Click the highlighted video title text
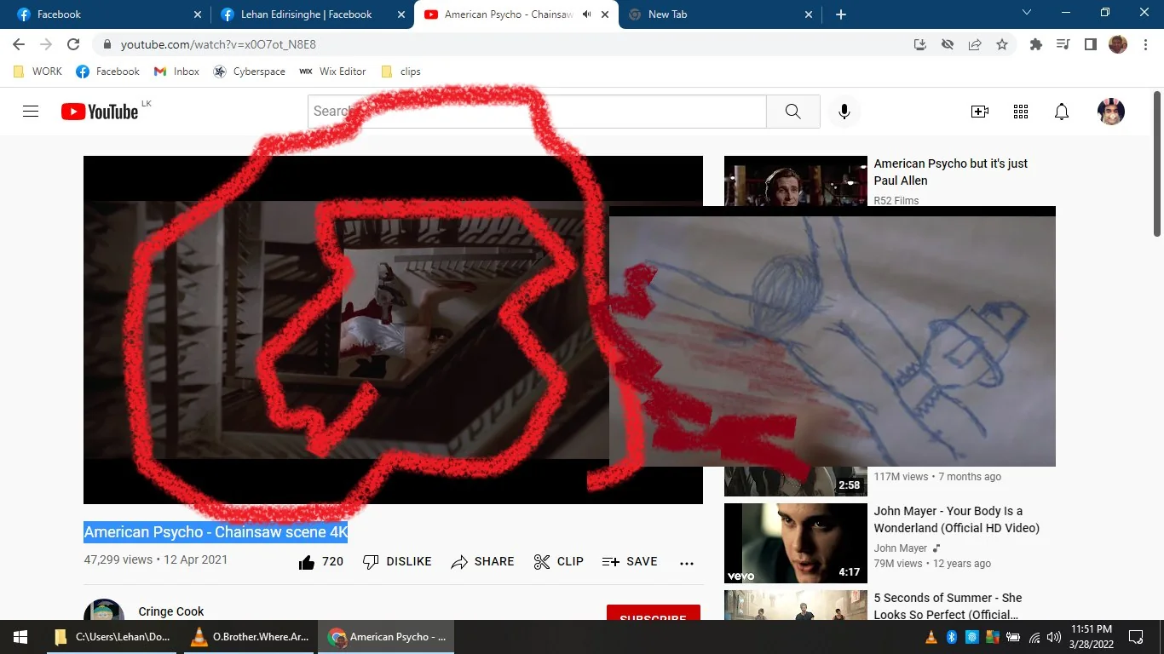This screenshot has width=1164, height=654. pos(216,532)
